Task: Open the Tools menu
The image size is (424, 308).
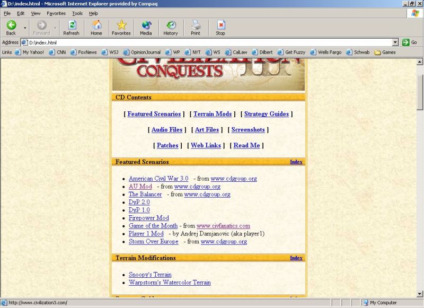Action: click(x=77, y=13)
